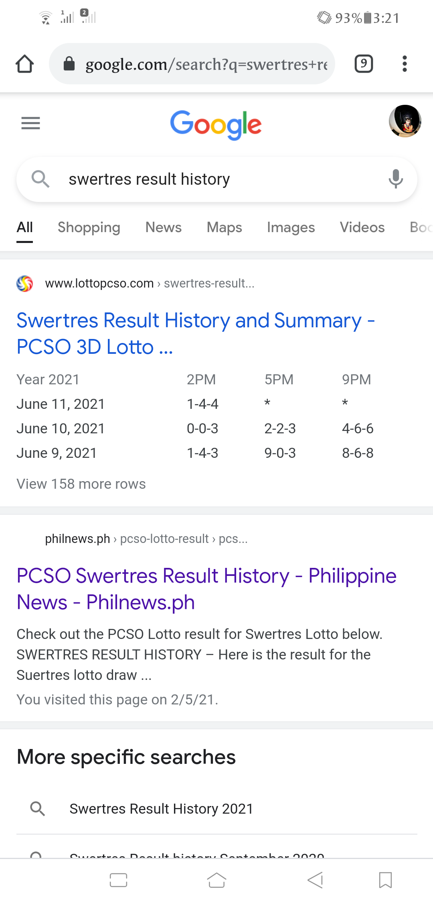The height and width of the screenshot is (902, 433).
Task: Expand View 158 more rows
Action: click(81, 484)
